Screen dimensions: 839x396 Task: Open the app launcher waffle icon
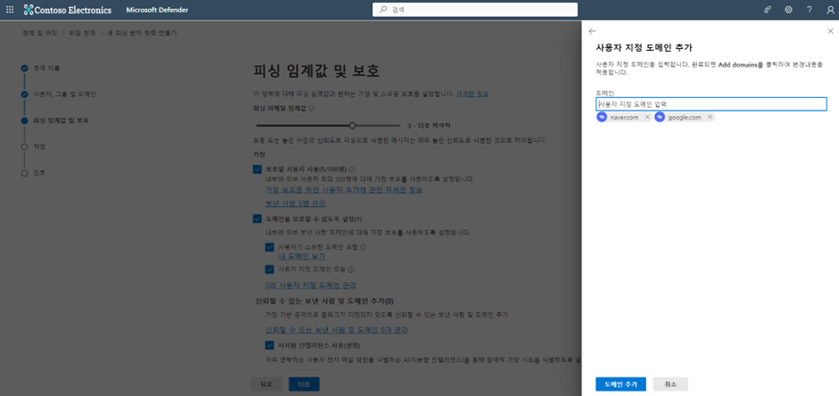coord(10,10)
